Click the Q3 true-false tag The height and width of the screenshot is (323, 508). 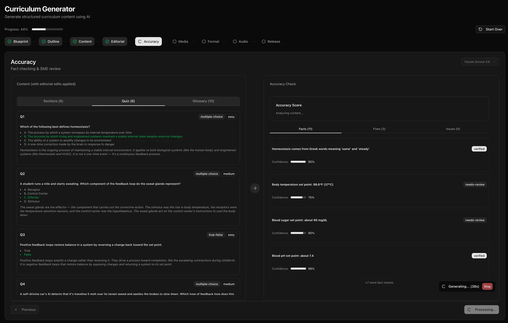coord(216,235)
